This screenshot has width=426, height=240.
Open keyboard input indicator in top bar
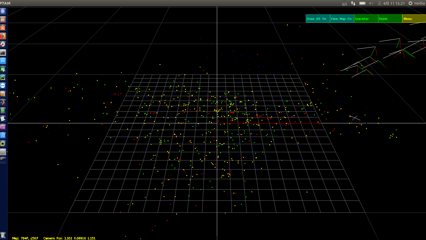point(345,3)
